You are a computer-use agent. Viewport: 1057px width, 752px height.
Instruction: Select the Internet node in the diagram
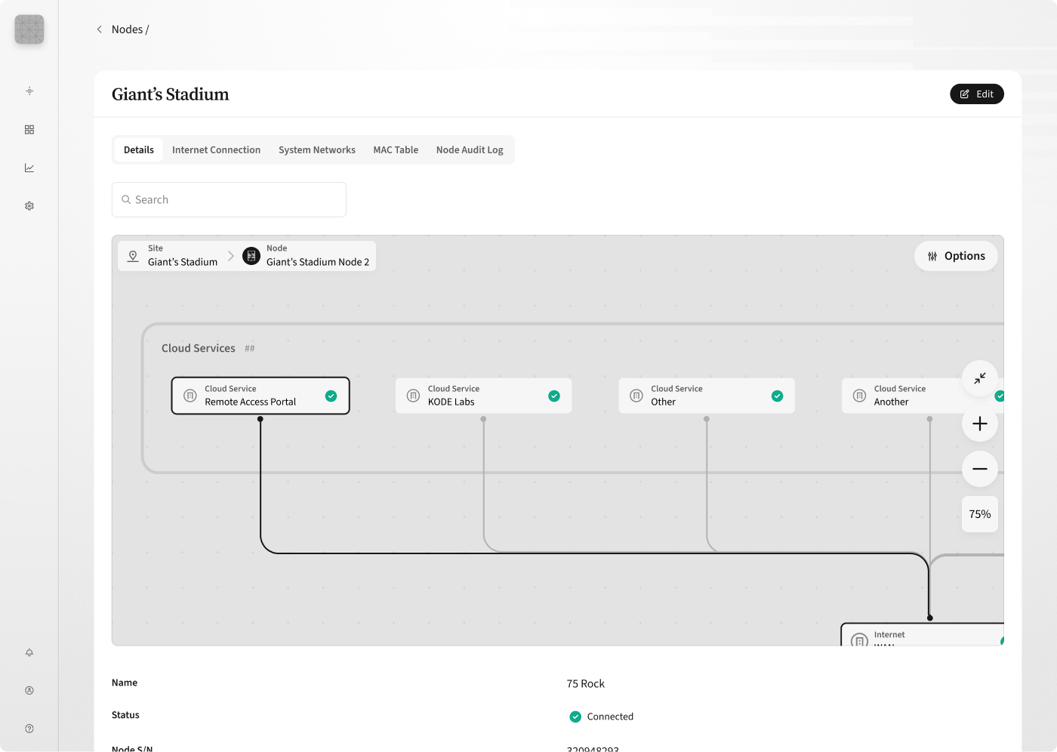pos(923,635)
